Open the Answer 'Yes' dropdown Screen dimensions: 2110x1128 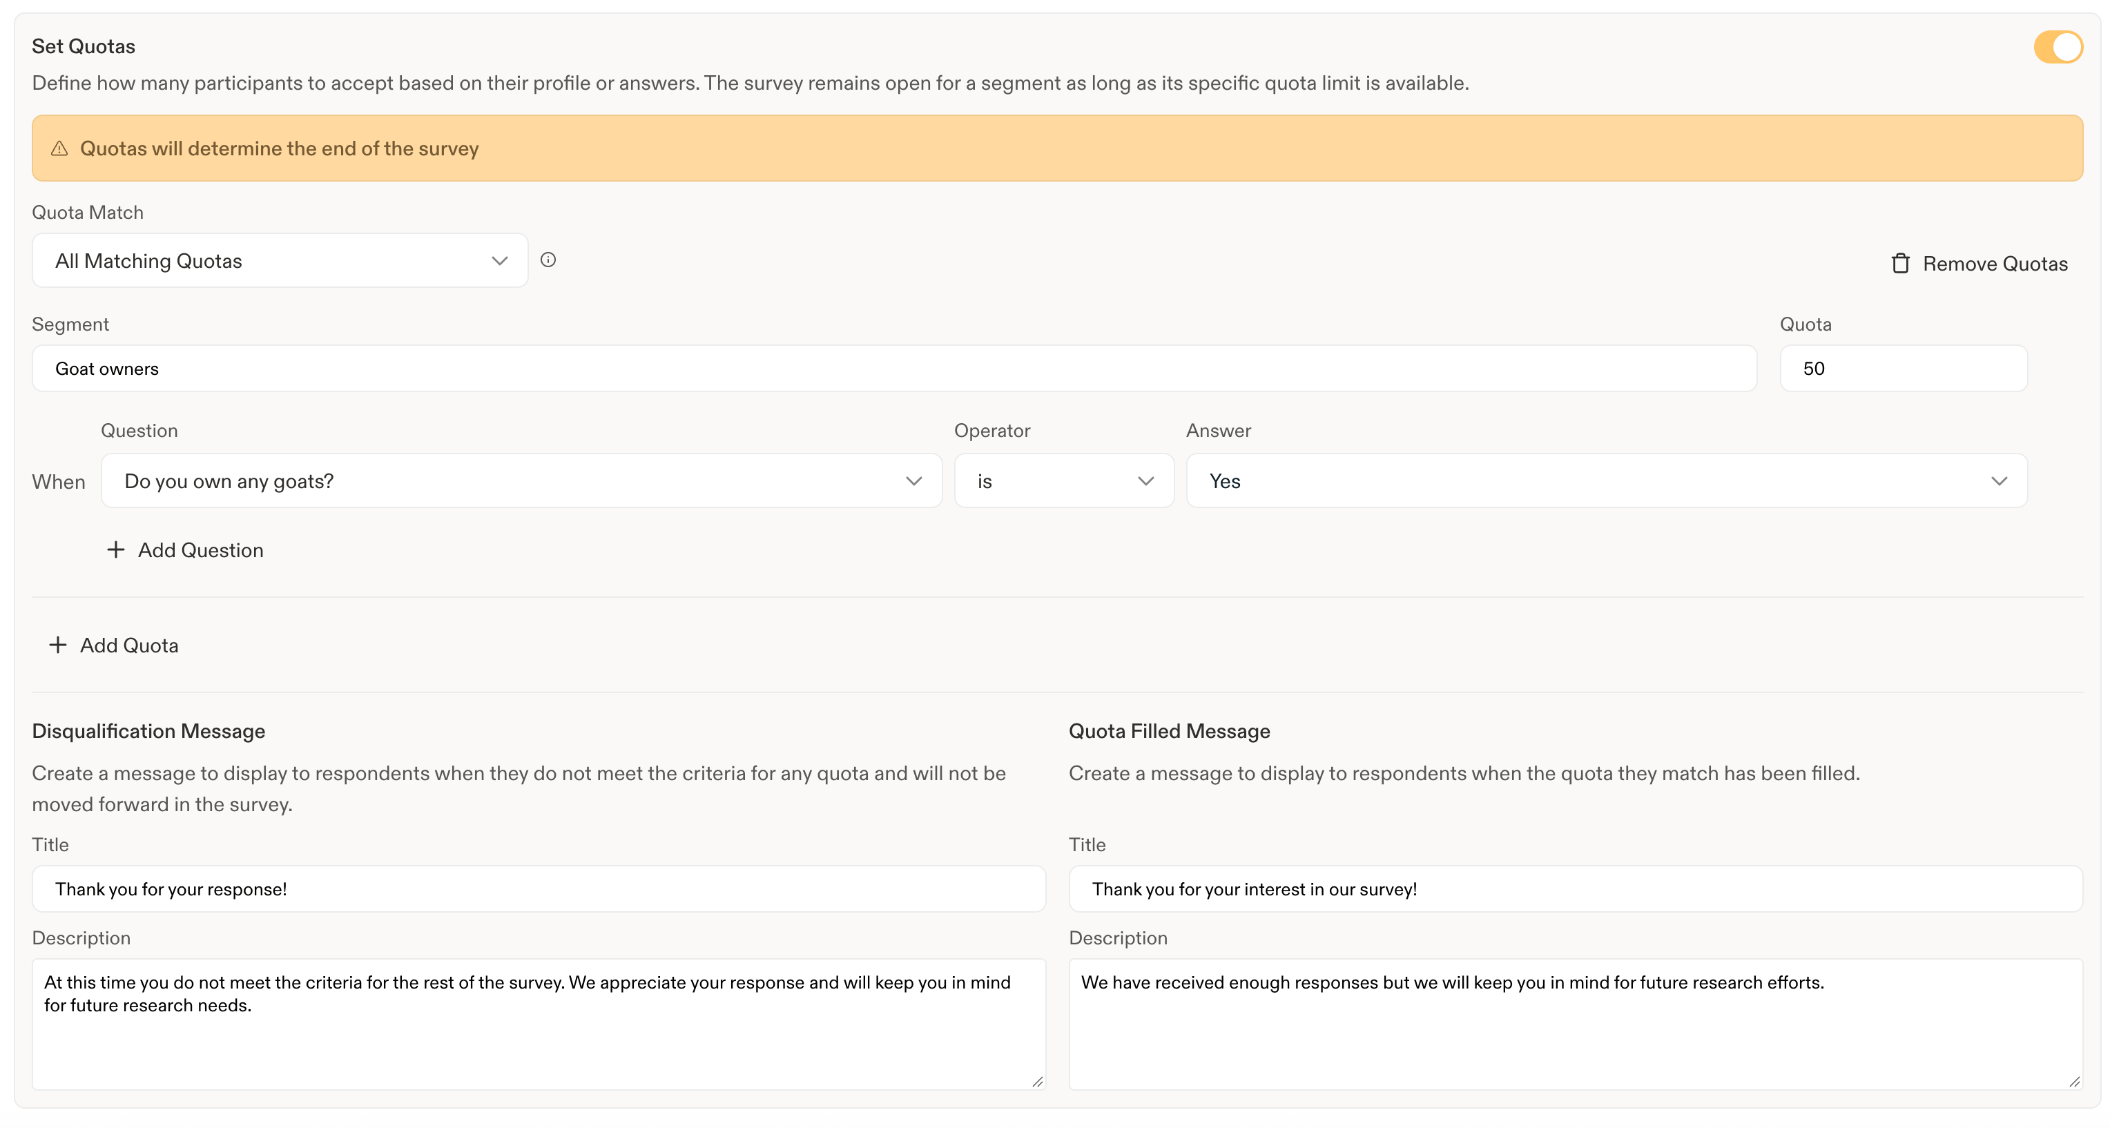click(1606, 481)
